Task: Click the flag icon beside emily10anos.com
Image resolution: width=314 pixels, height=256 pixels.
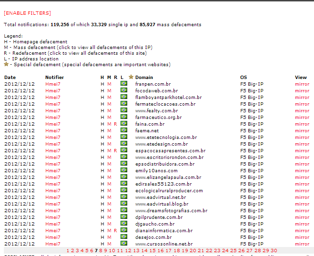Action: coord(124,170)
